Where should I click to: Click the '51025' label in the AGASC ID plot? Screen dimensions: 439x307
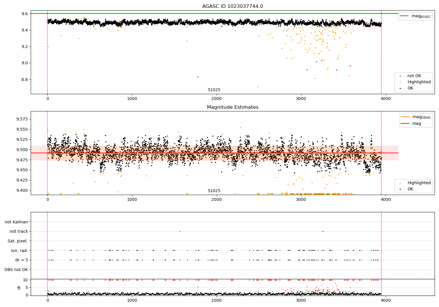pos(214,90)
